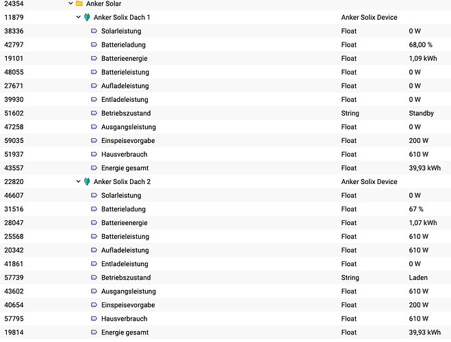
Task: Click variable icon beside Batterieladung 68,00 %
Action: (94, 44)
